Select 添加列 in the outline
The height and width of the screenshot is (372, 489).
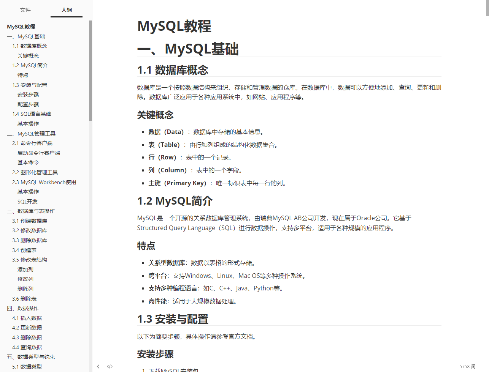click(25, 270)
